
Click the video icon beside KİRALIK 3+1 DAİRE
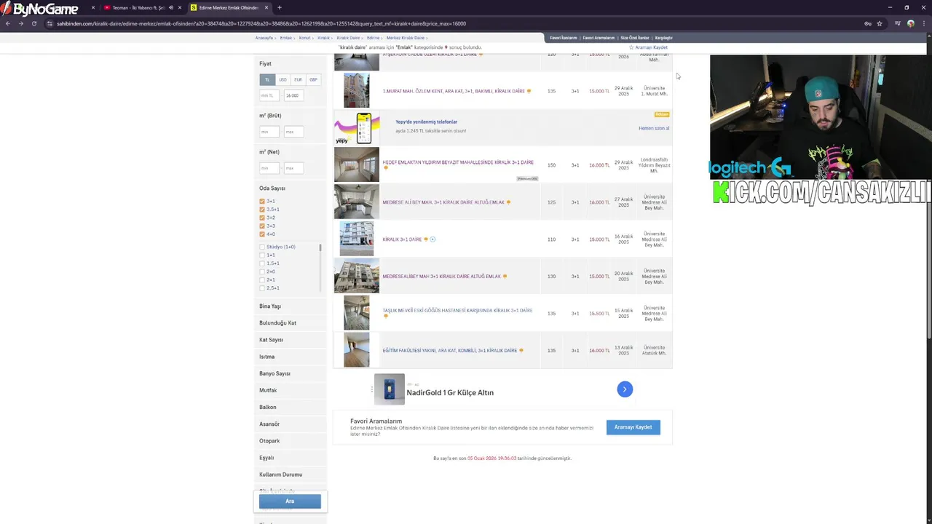coord(433,239)
